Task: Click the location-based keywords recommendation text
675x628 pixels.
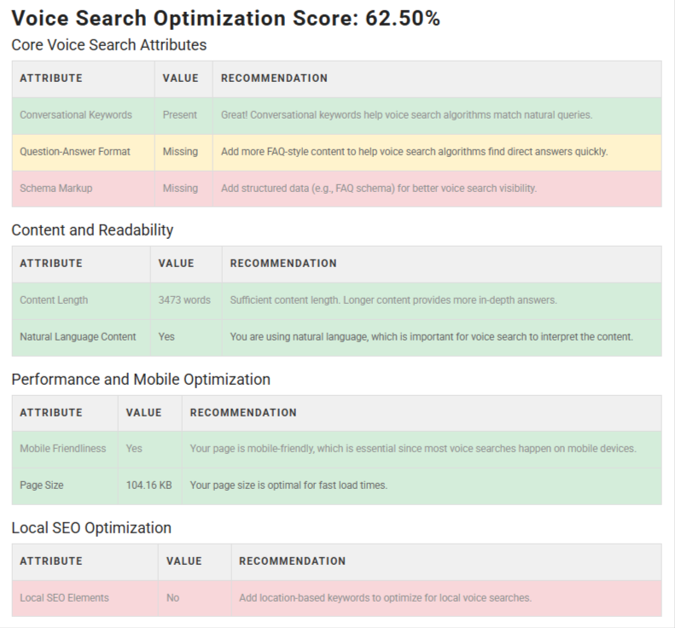Action: (x=385, y=598)
